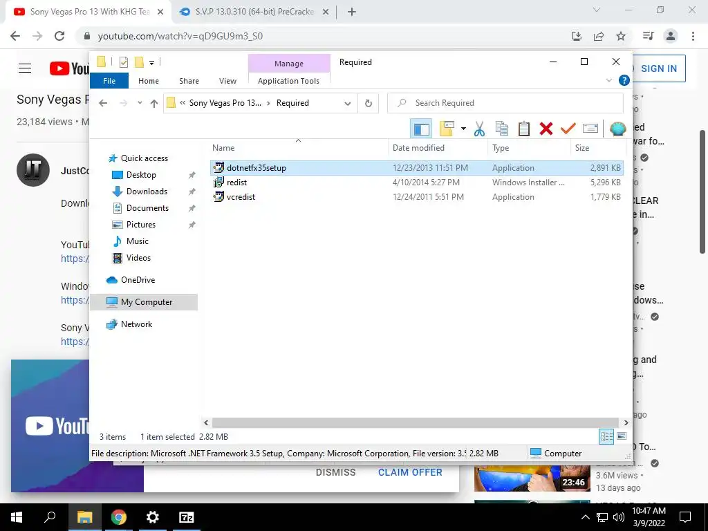Open the Chrome three-dot menu
The height and width of the screenshot is (531, 708).
pyautogui.click(x=693, y=36)
